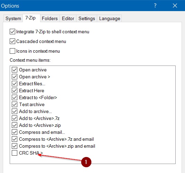Switch to the Language tab

point(110,18)
